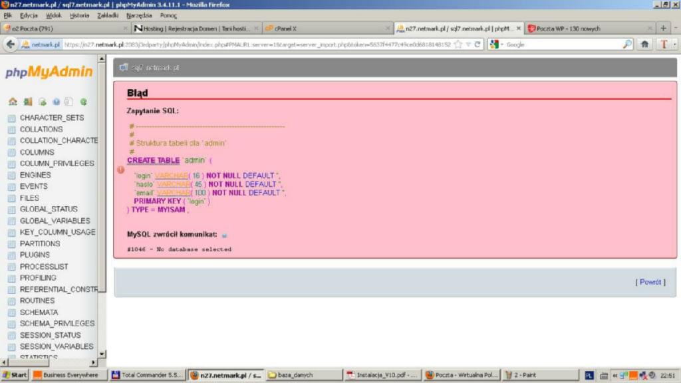Click the VARCHAR link on the email line
Screen dimensions: 681x383
[174, 193]
